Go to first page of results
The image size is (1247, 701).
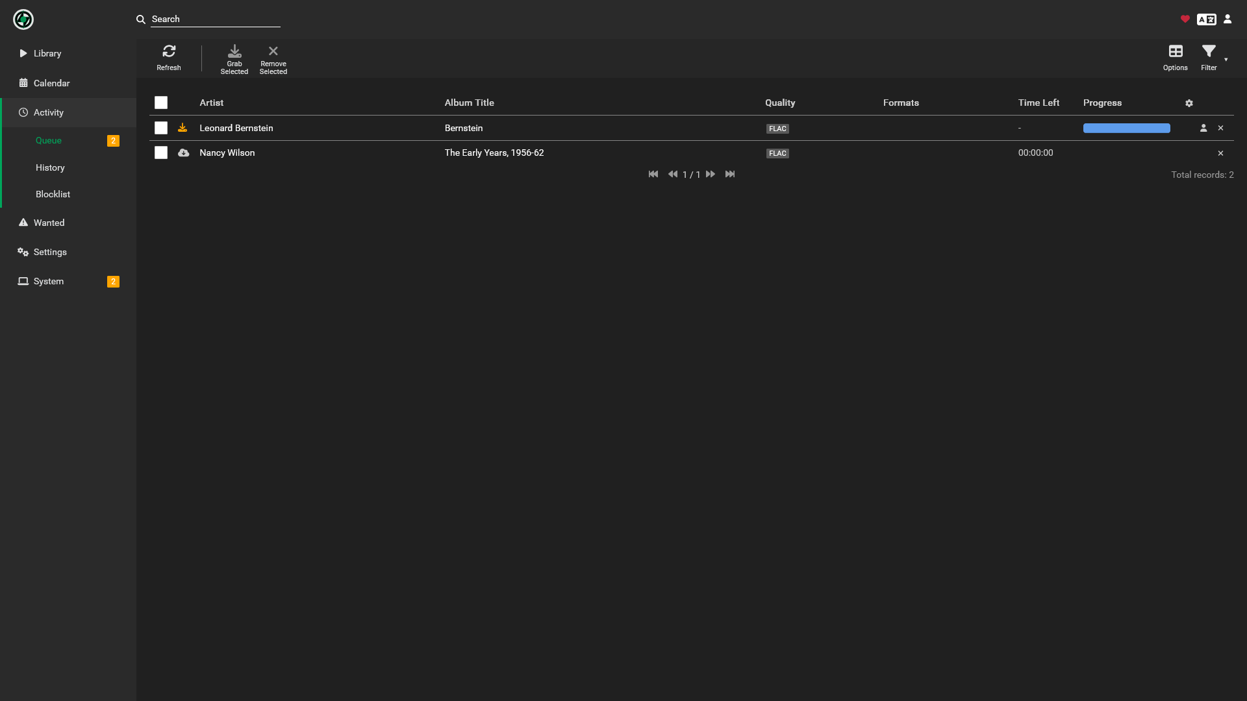tap(653, 174)
